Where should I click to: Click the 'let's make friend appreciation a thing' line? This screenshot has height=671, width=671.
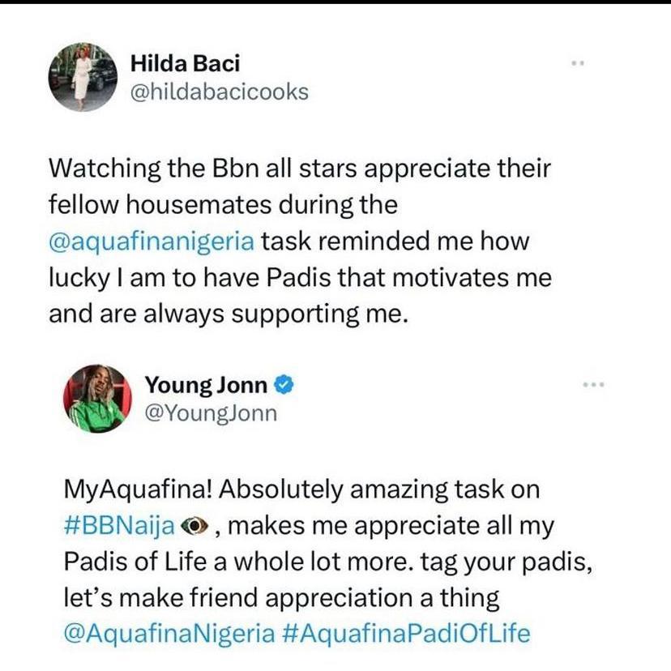tap(281, 598)
